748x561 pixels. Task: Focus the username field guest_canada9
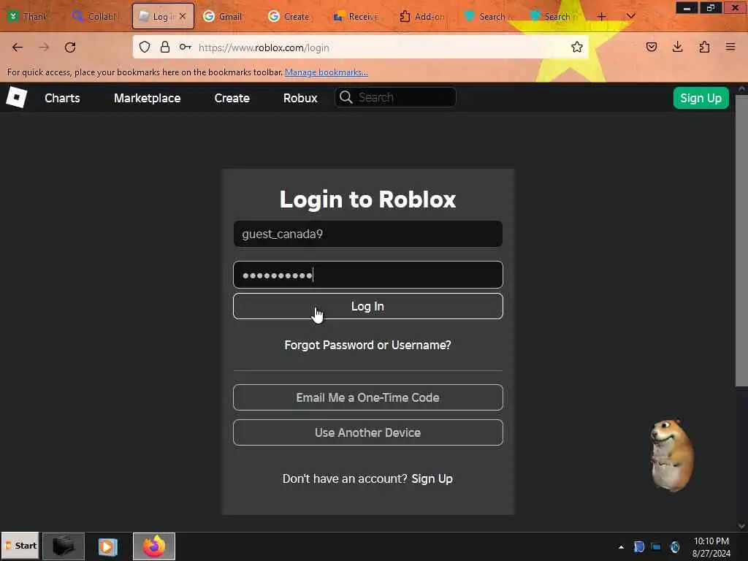368,234
